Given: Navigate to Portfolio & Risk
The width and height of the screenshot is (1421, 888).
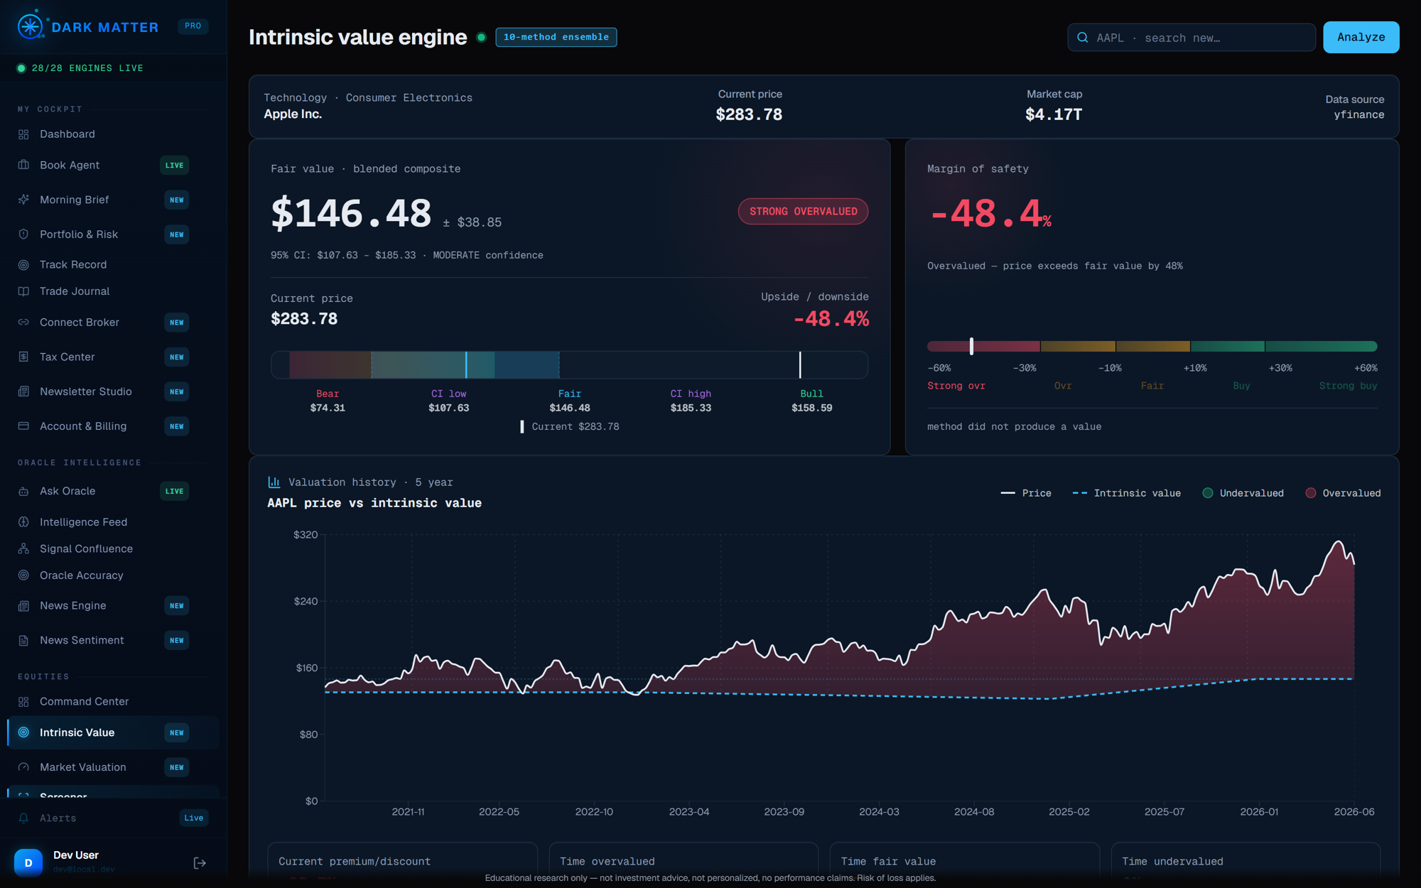Looking at the screenshot, I should point(112,234).
